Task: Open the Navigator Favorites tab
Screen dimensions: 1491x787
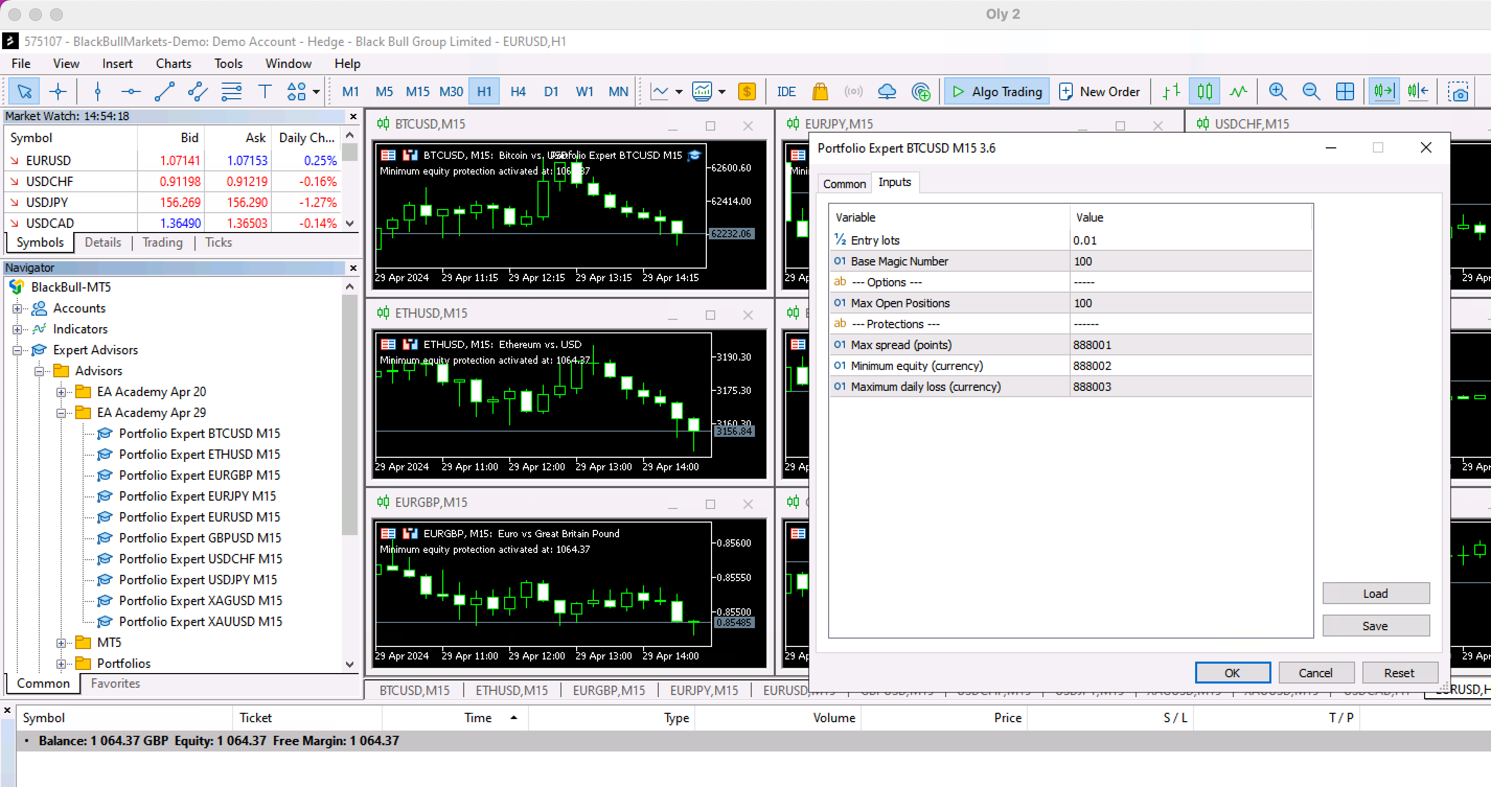Action: 115,684
